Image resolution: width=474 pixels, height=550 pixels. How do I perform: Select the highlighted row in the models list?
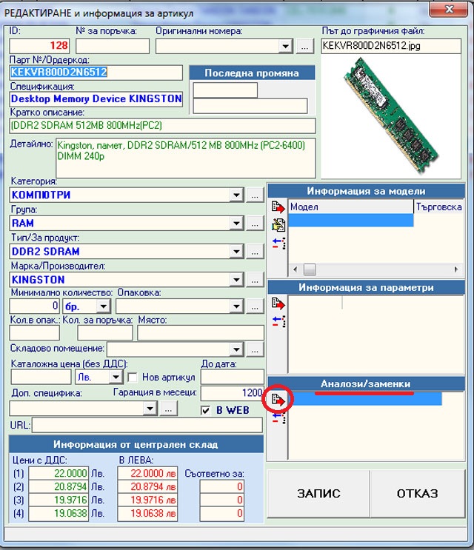pyautogui.click(x=351, y=221)
